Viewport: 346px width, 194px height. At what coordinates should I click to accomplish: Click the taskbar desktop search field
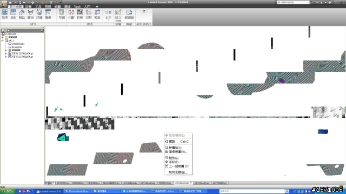tap(252, 191)
